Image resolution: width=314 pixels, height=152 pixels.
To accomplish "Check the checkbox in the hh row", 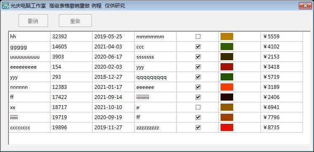I will point(198,37).
